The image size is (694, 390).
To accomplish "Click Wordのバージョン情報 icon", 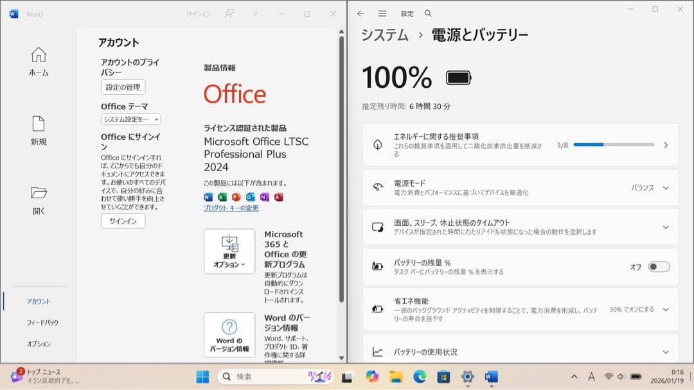I will tap(229, 334).
